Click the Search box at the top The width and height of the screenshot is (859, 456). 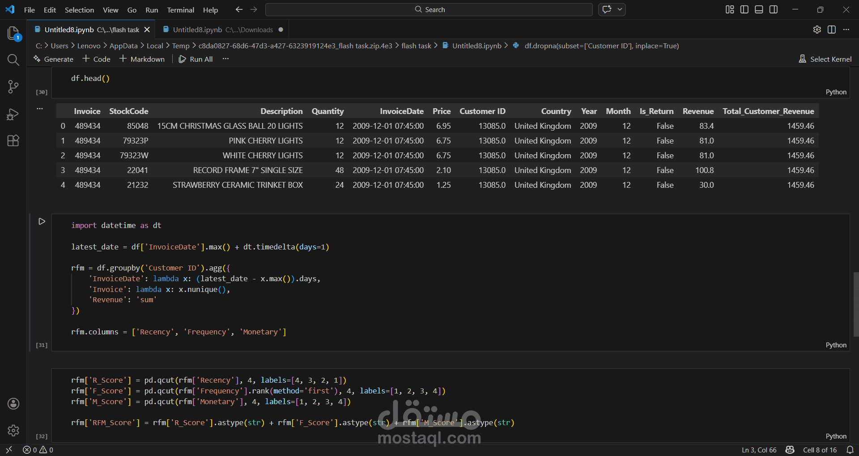(x=429, y=9)
